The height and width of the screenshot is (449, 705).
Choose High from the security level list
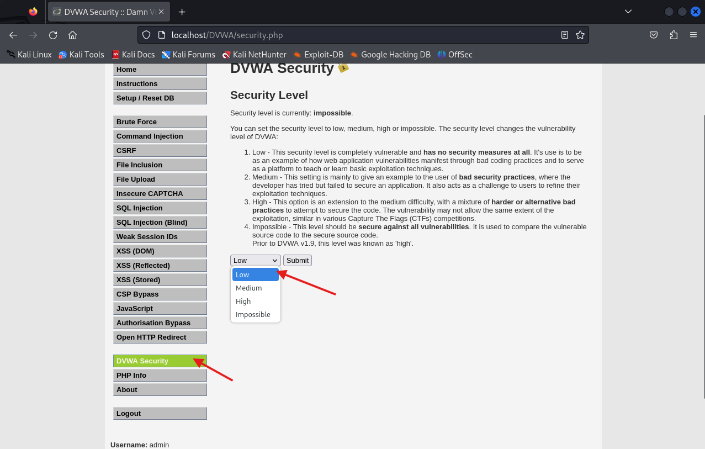coord(256,301)
